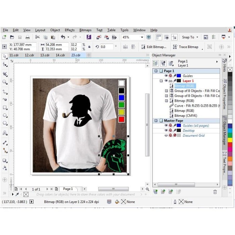The width and height of the screenshot is (235, 235).
Task: Select the Ellipse tool
Action: coord(5,115)
